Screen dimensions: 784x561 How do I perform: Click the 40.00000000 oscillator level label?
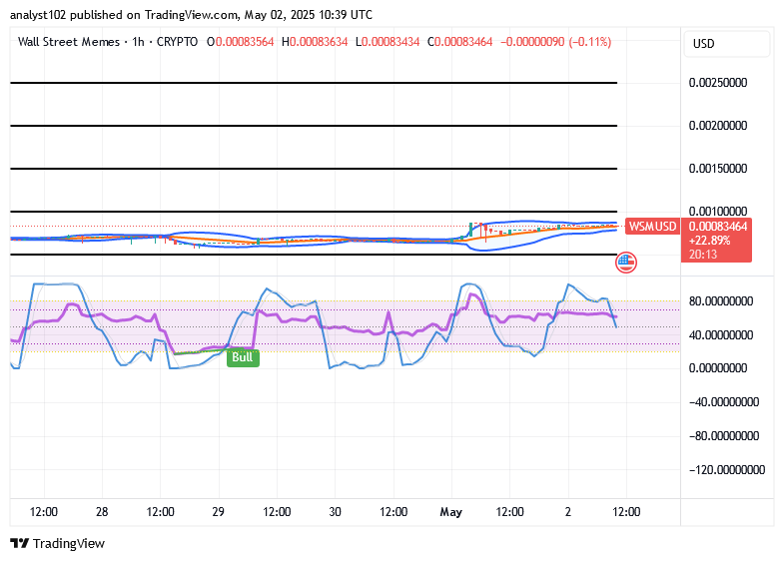(x=721, y=335)
